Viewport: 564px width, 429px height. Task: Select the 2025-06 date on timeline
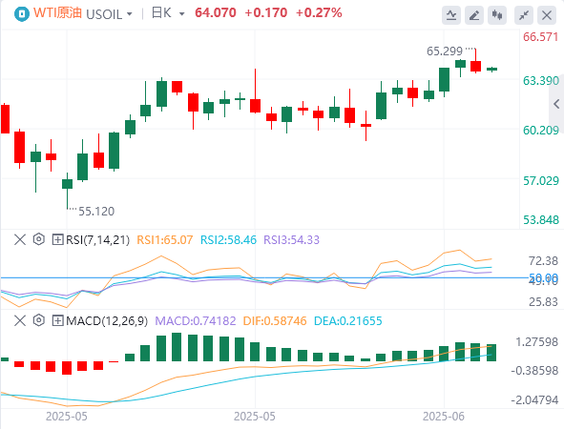(x=444, y=417)
